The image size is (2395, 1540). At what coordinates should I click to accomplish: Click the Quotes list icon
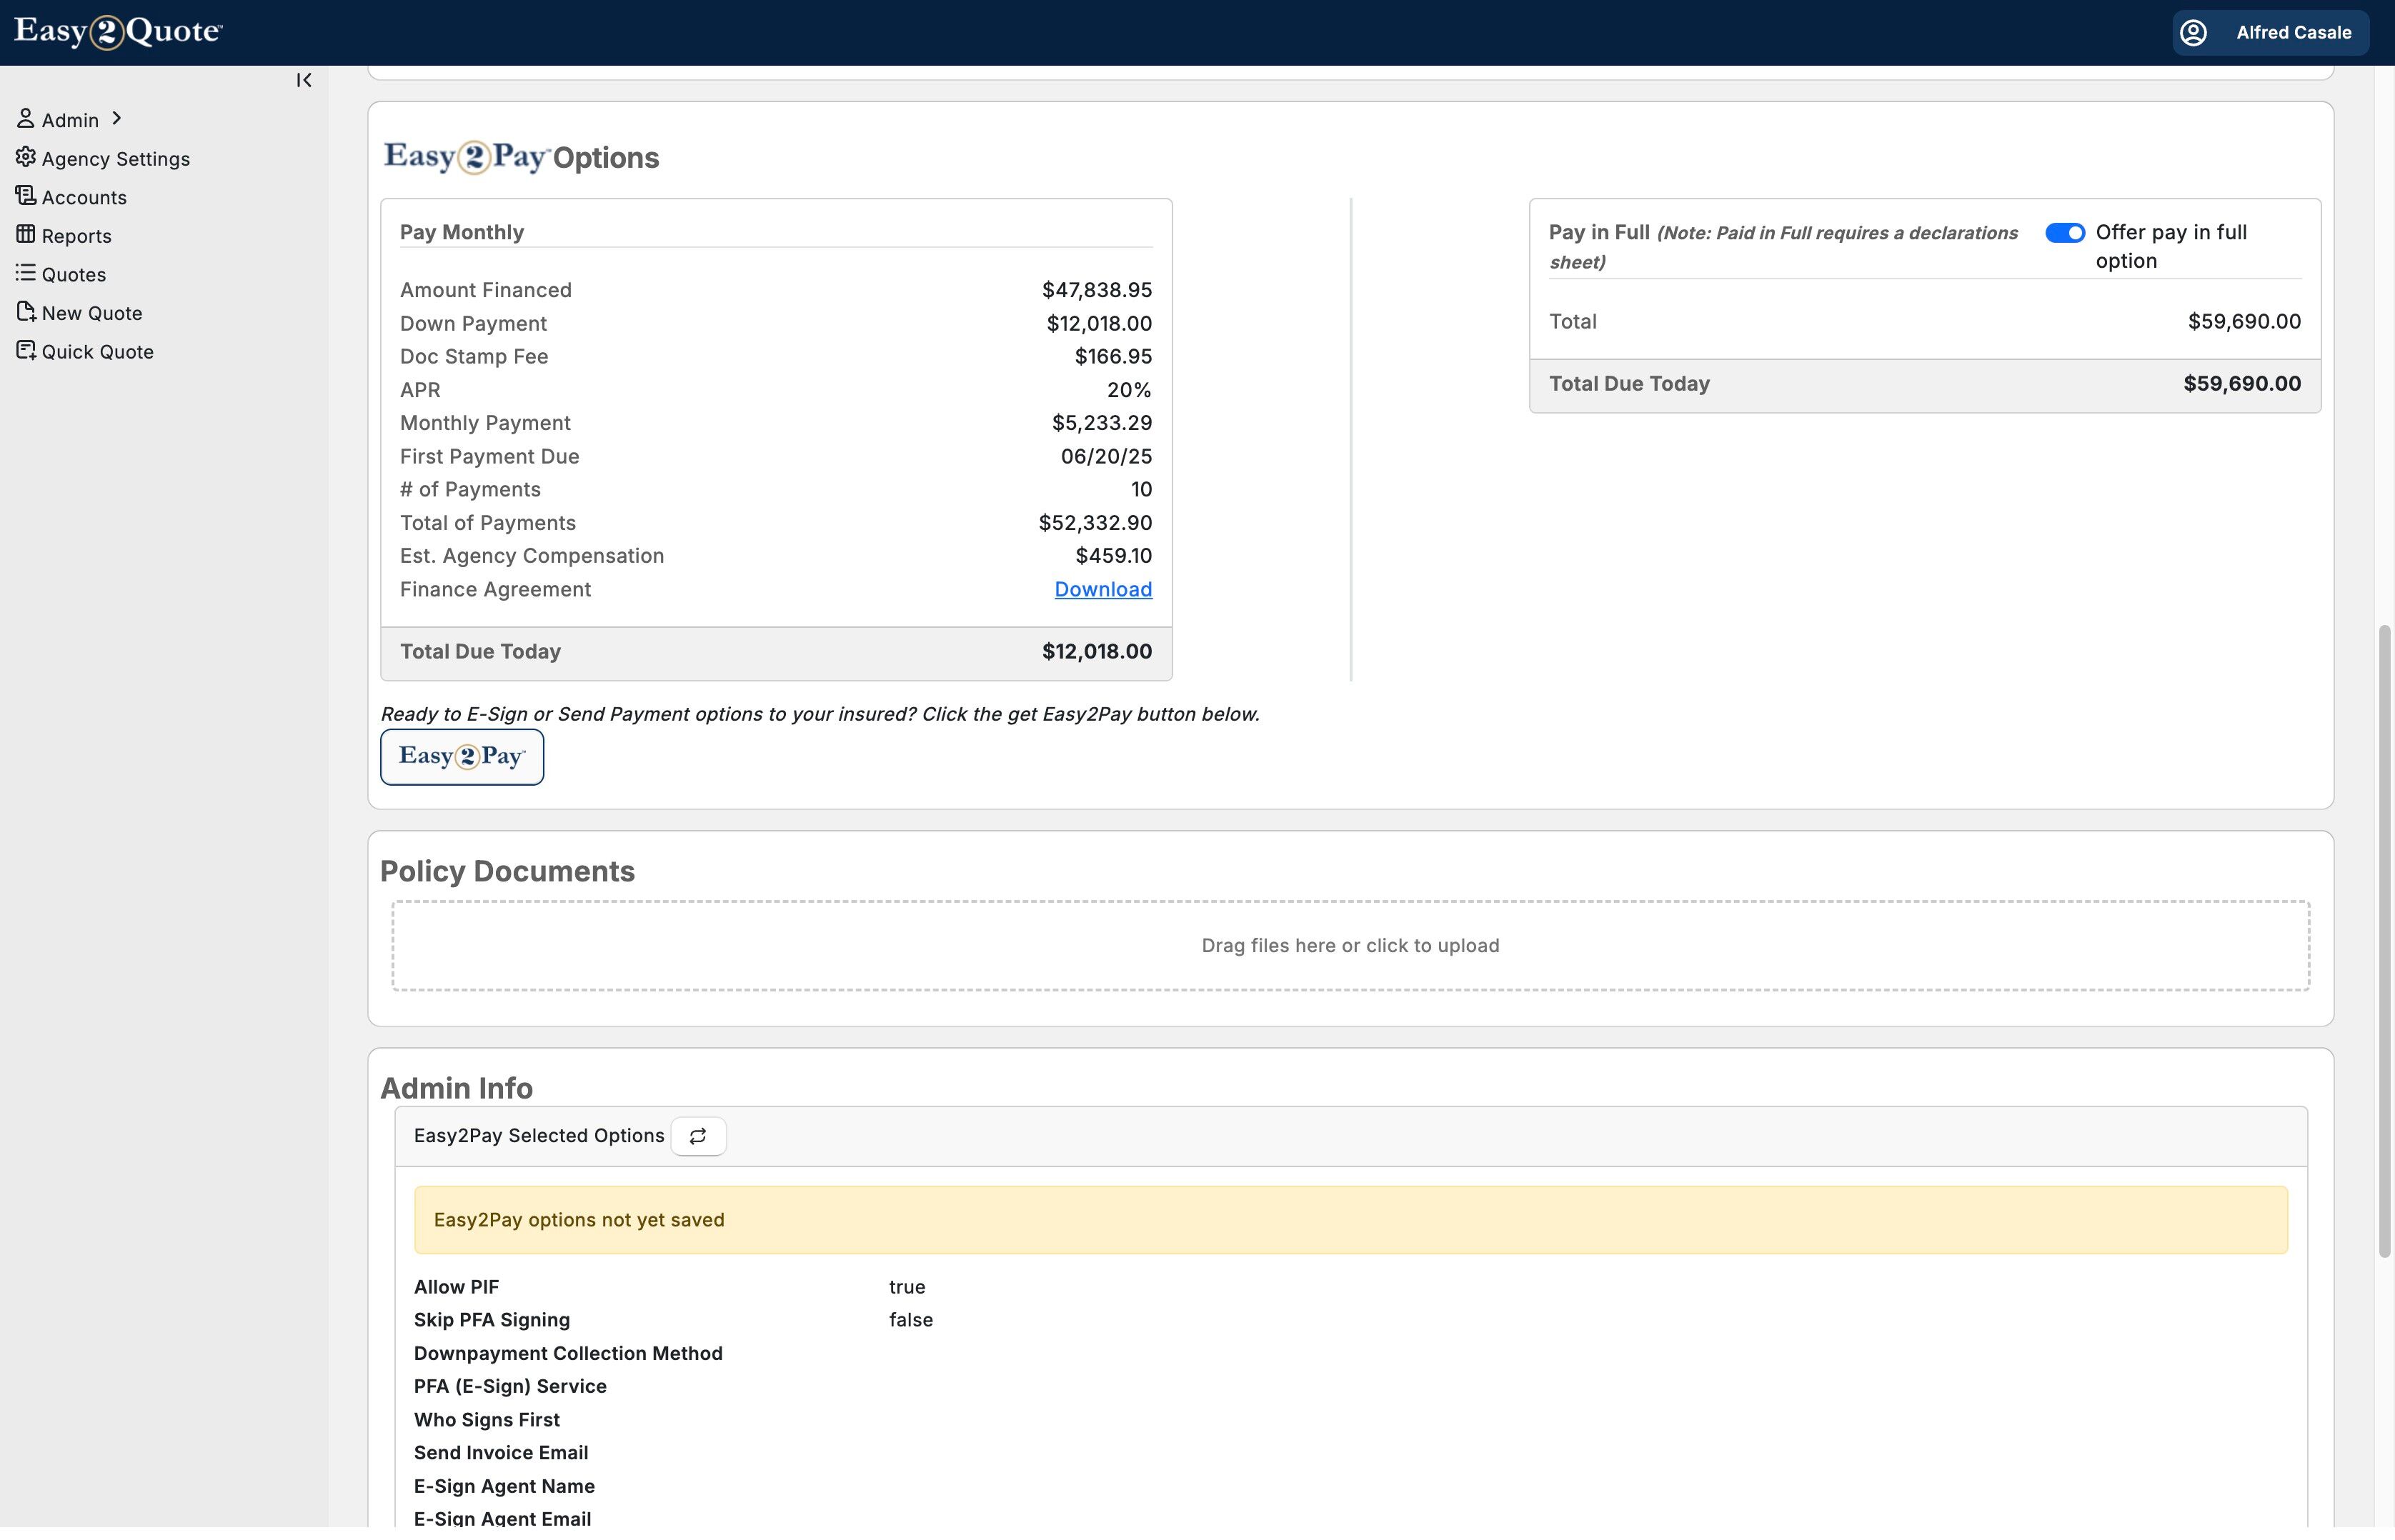(x=25, y=273)
